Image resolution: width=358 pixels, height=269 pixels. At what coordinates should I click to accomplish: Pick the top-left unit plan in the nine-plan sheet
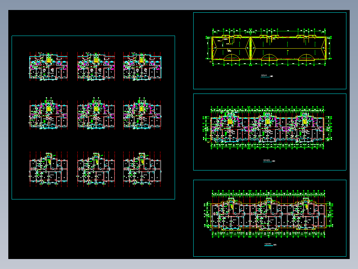[x=48, y=66]
